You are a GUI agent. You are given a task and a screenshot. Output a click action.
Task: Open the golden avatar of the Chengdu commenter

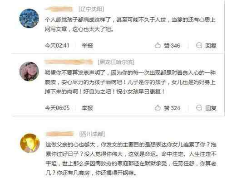[x=30, y=143]
